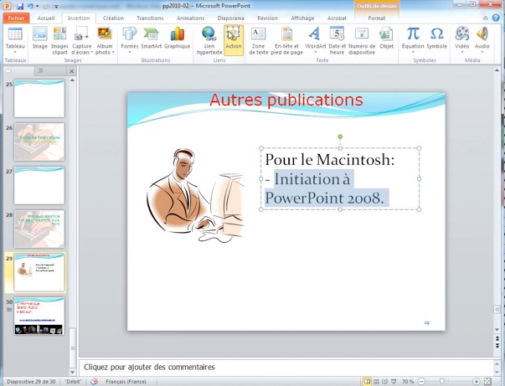The height and width of the screenshot is (386, 505).
Task: Switch to slide sorter view
Action: (376, 382)
